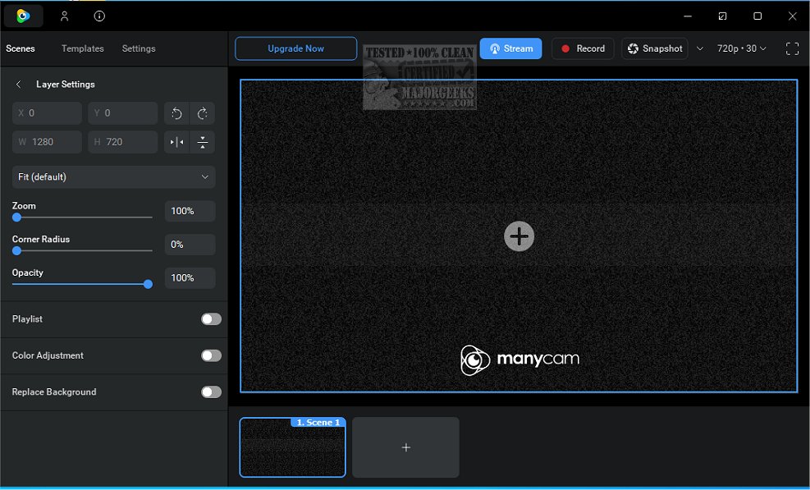
Task: Add a video source via plus icon
Action: pos(519,236)
